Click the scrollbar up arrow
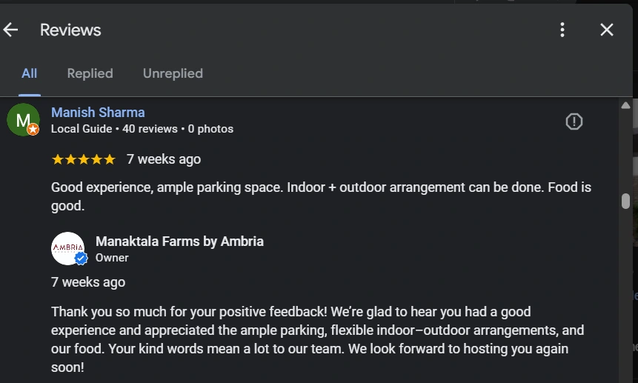Image resolution: width=638 pixels, height=383 pixels. 626,105
